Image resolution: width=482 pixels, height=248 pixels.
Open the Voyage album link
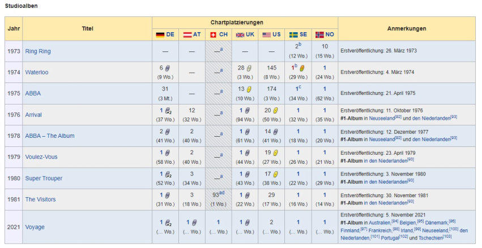pyautogui.click(x=35, y=227)
